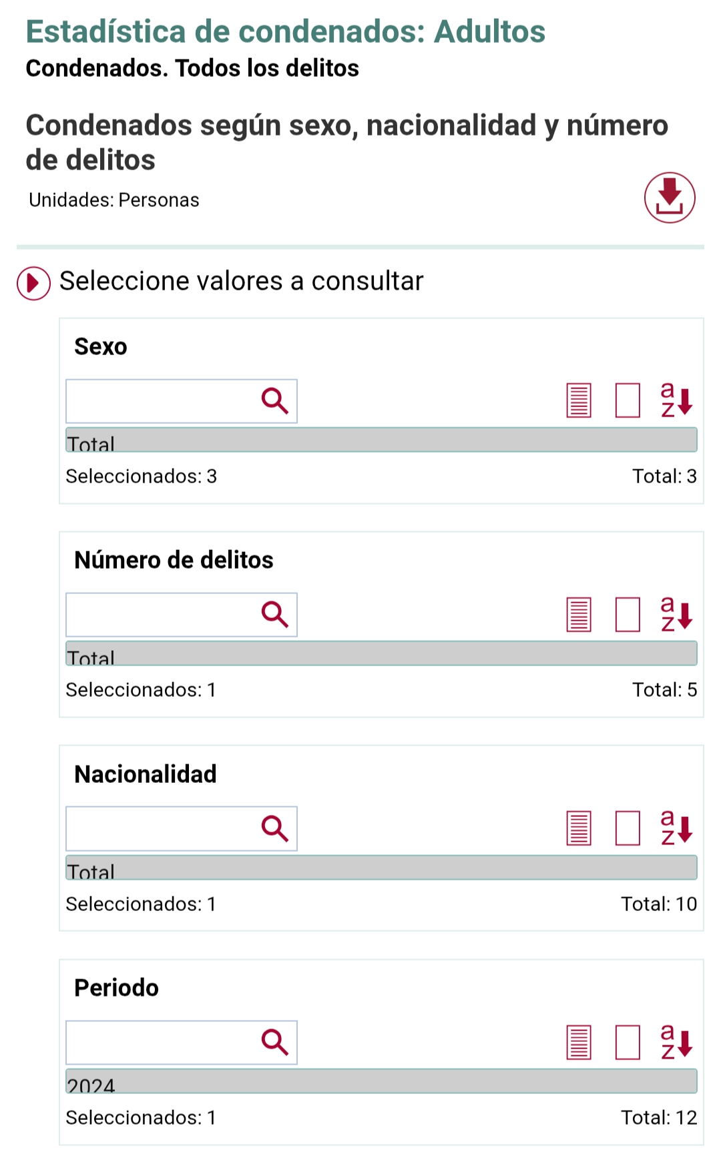This screenshot has height=1168, width=721.
Task: Select all Número de delitos values
Action: [x=578, y=614]
